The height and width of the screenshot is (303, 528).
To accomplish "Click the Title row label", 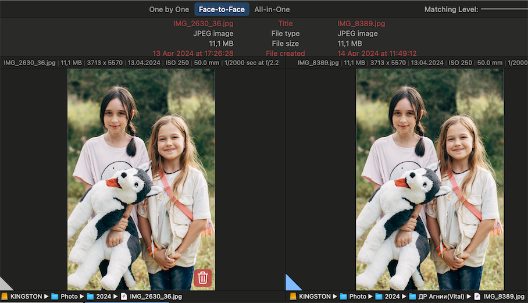I will tap(285, 24).
